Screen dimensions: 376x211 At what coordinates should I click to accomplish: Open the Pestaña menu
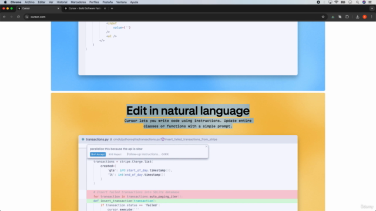(108, 2)
